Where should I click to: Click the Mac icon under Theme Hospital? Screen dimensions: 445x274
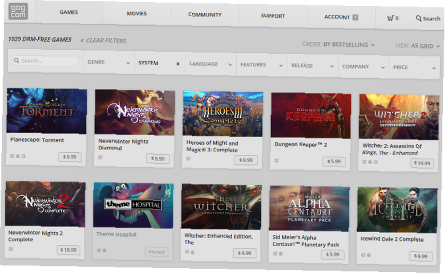pos(105,250)
